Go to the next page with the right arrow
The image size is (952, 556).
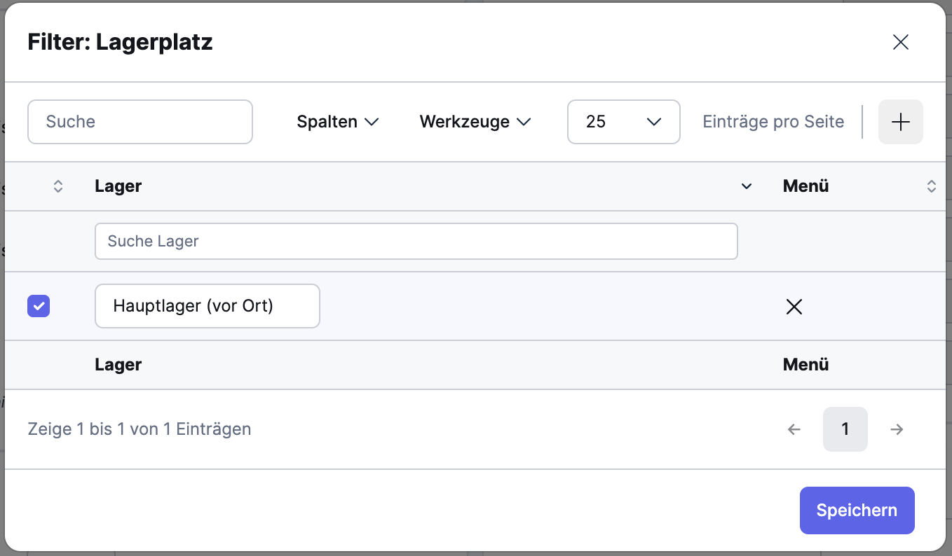[897, 429]
